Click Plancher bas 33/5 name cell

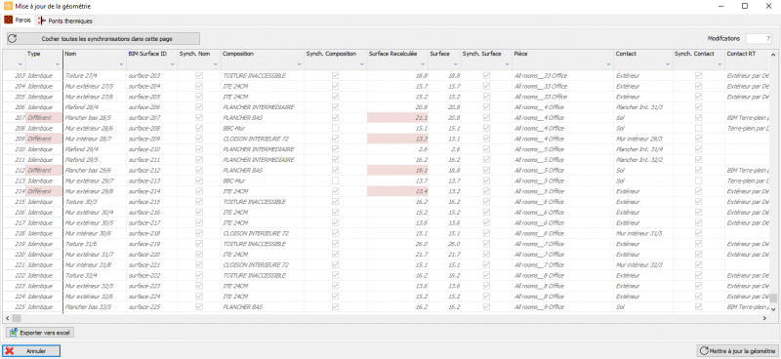95,306
